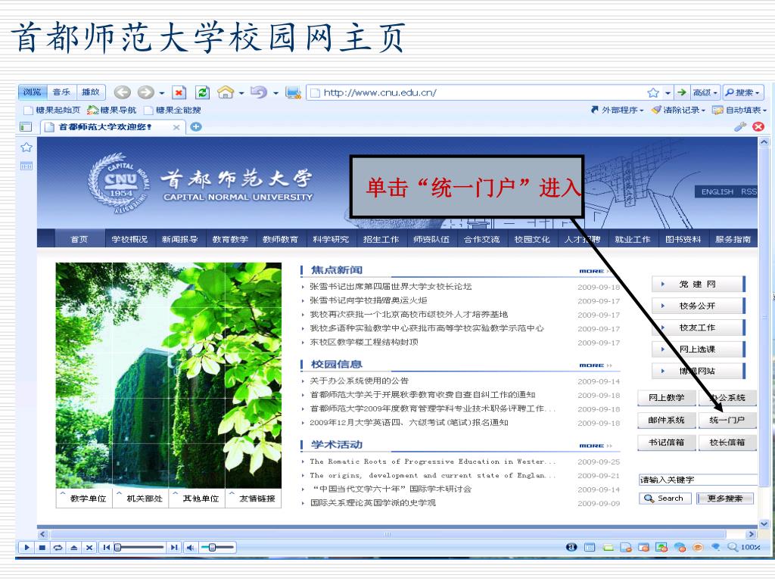This screenshot has height=581, width=775.
Task: Open the 外部程序 dropdown menu
Action: pyautogui.click(x=618, y=110)
